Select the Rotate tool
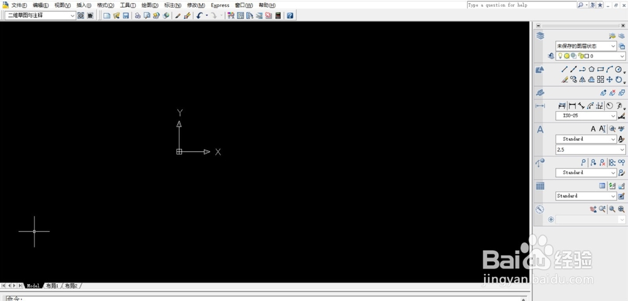Image resolution: width=628 pixels, height=301 pixels. point(619,79)
